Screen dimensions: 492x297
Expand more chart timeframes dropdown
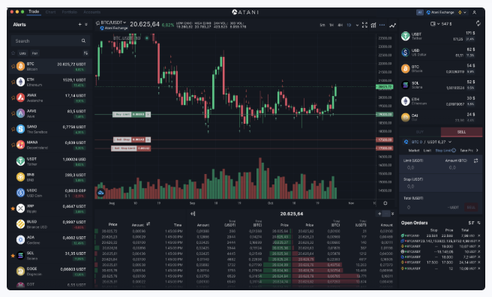click(357, 25)
